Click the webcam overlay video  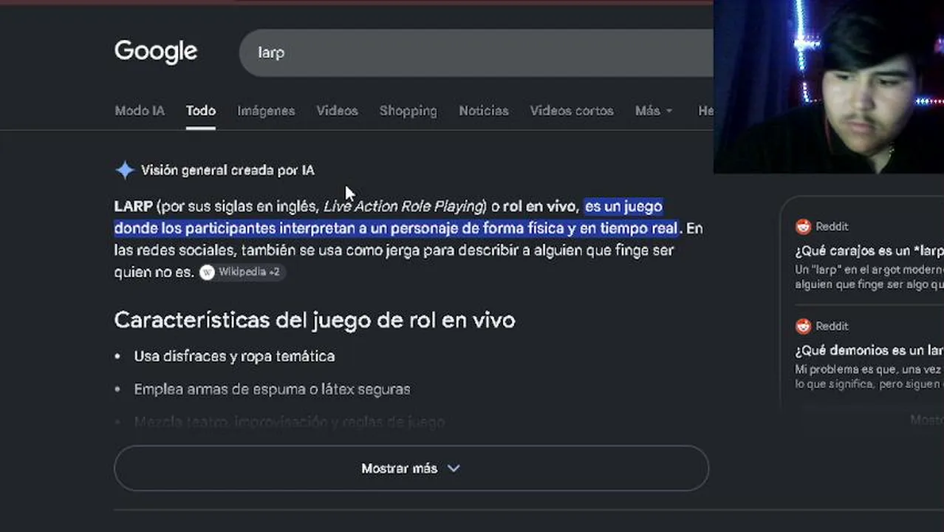click(829, 86)
